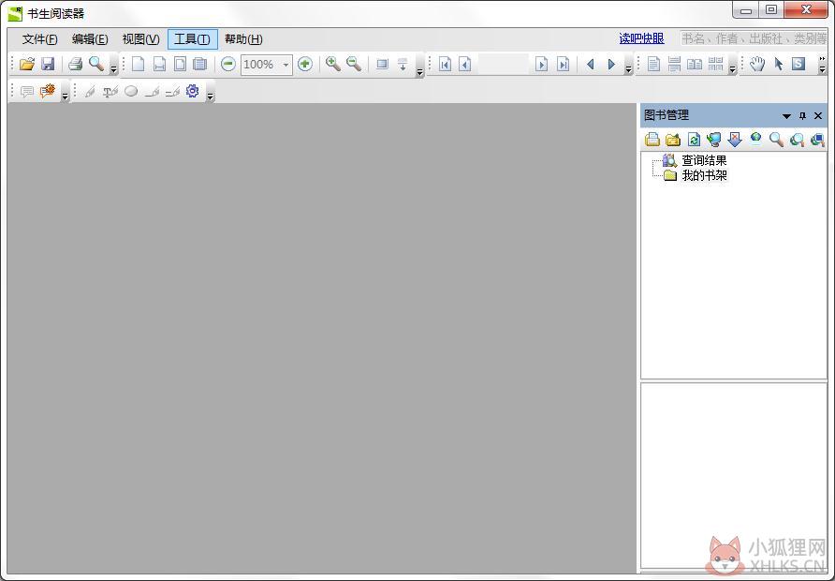This screenshot has width=835, height=581.
Task: Click the first icon in the 图书管理 toolbar
Action: pyautogui.click(x=652, y=140)
